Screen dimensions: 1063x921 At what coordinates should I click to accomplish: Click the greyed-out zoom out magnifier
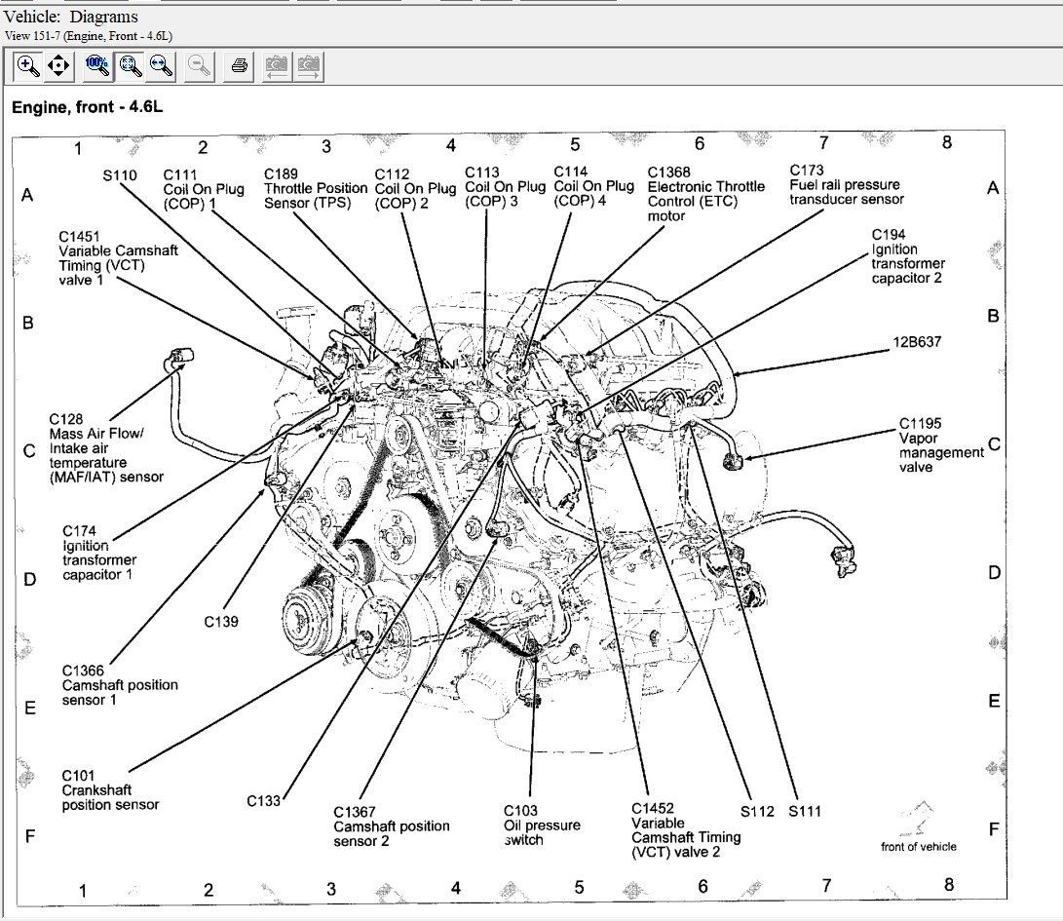point(199,66)
